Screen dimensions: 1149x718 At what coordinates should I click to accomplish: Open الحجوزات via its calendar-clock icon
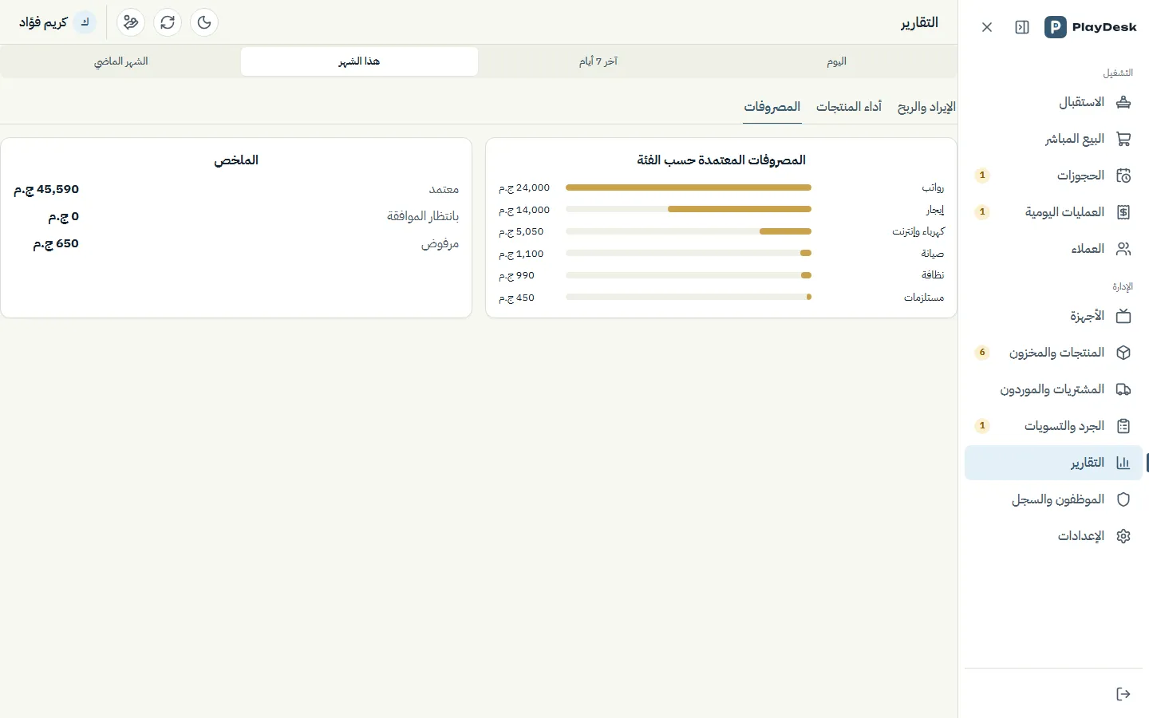coord(1123,176)
